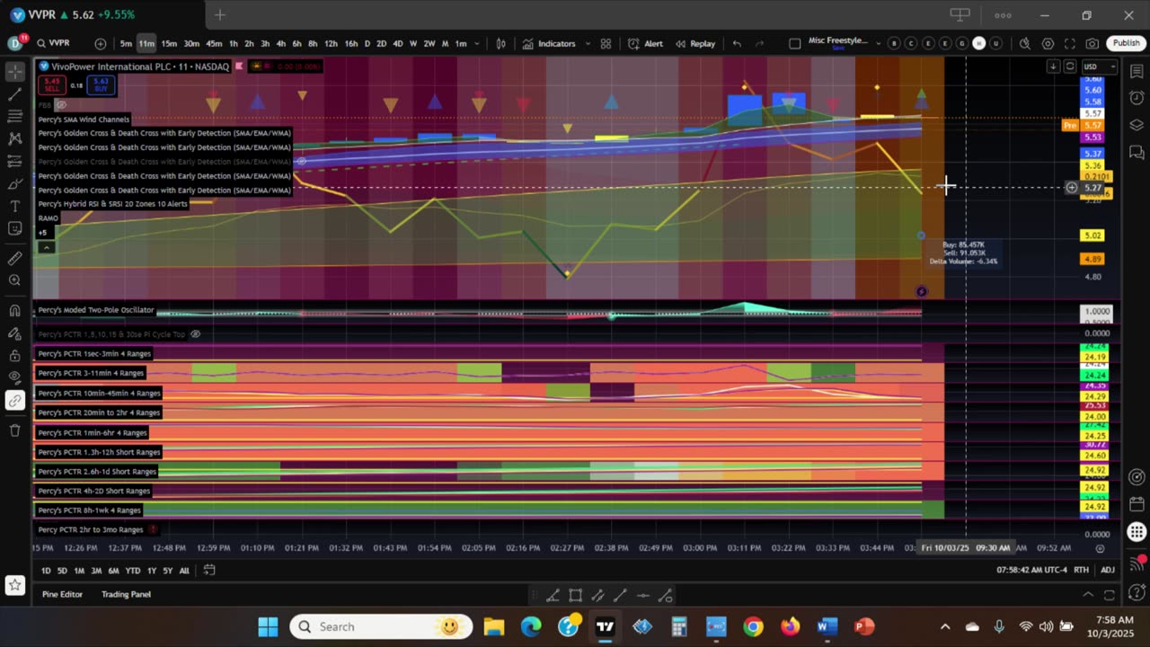Select the 4h interval
Image resolution: width=1150 pixels, height=647 pixels.
coord(280,43)
